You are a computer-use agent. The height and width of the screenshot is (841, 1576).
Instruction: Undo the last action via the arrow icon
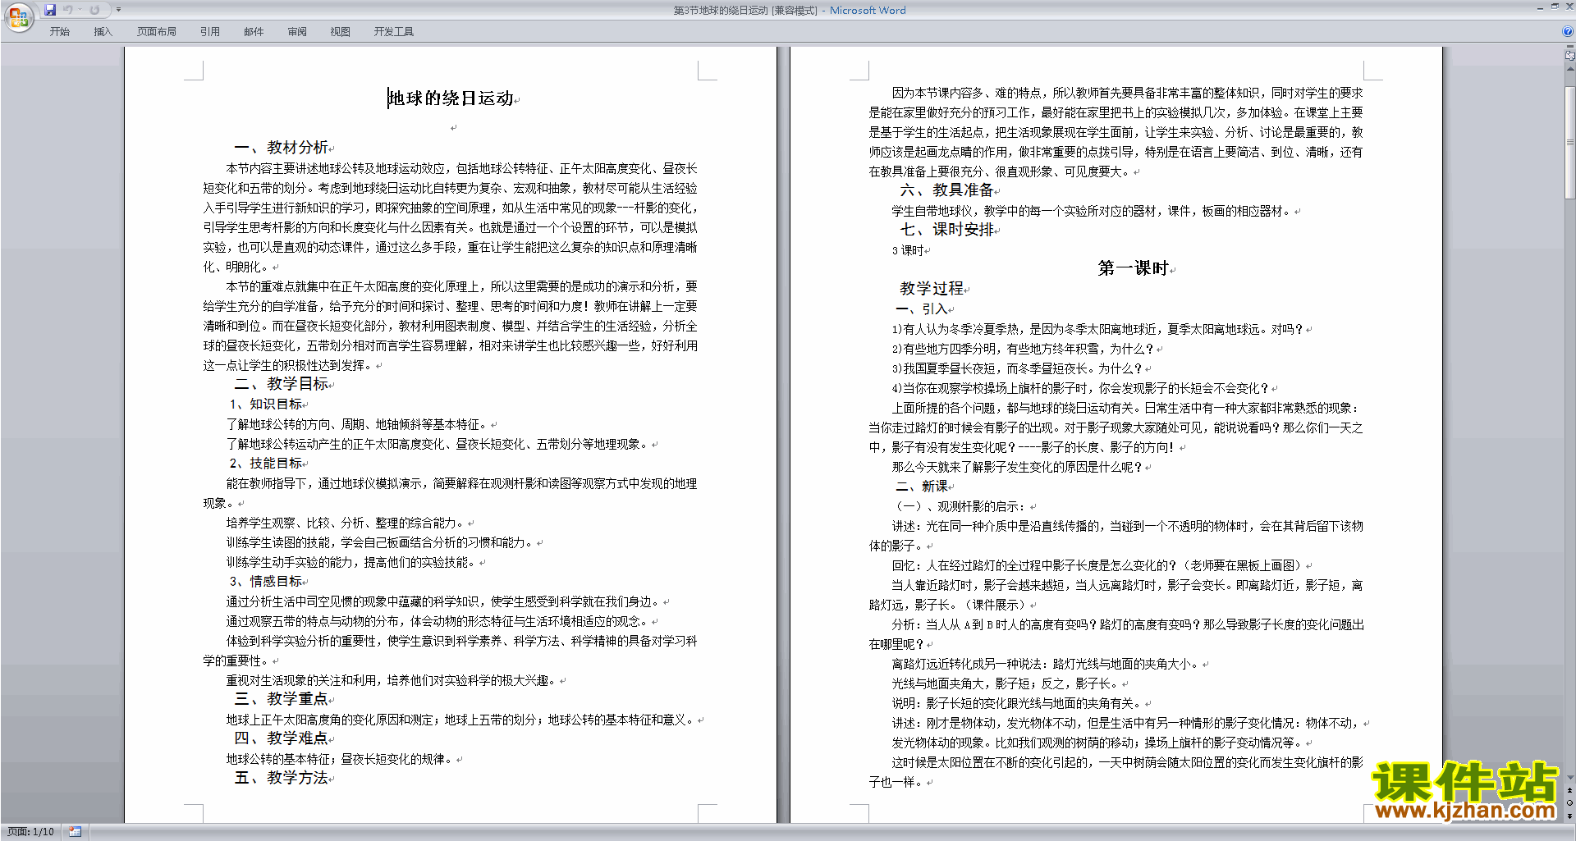click(68, 10)
